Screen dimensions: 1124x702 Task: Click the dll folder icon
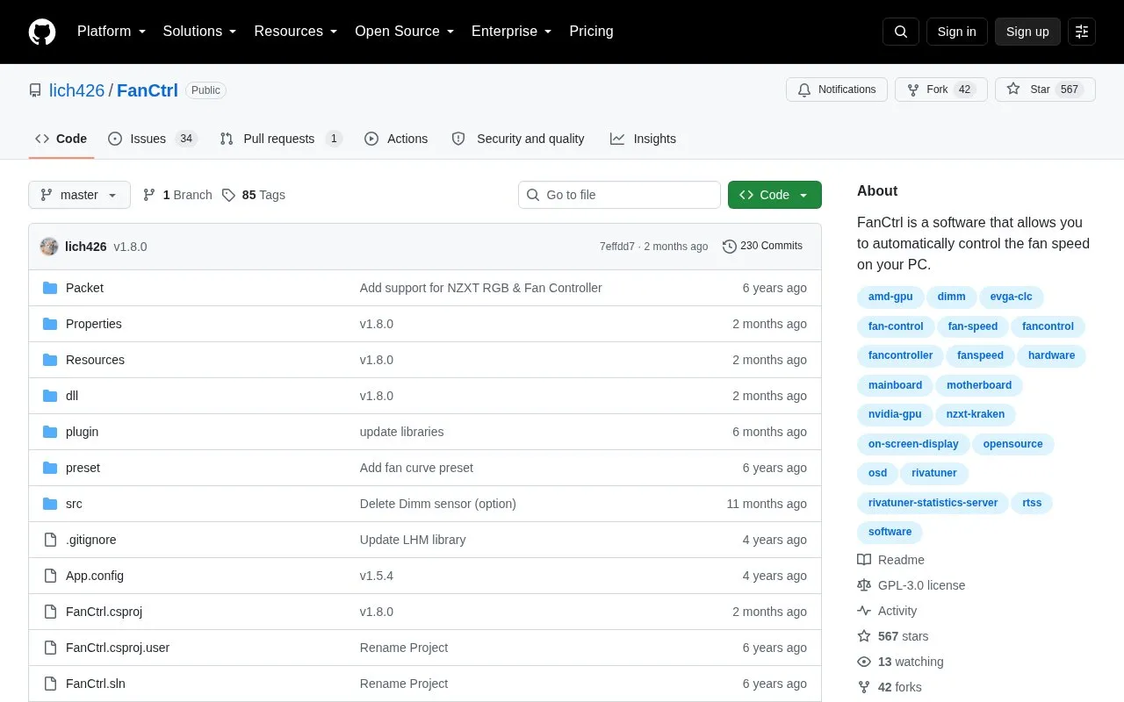pos(50,396)
